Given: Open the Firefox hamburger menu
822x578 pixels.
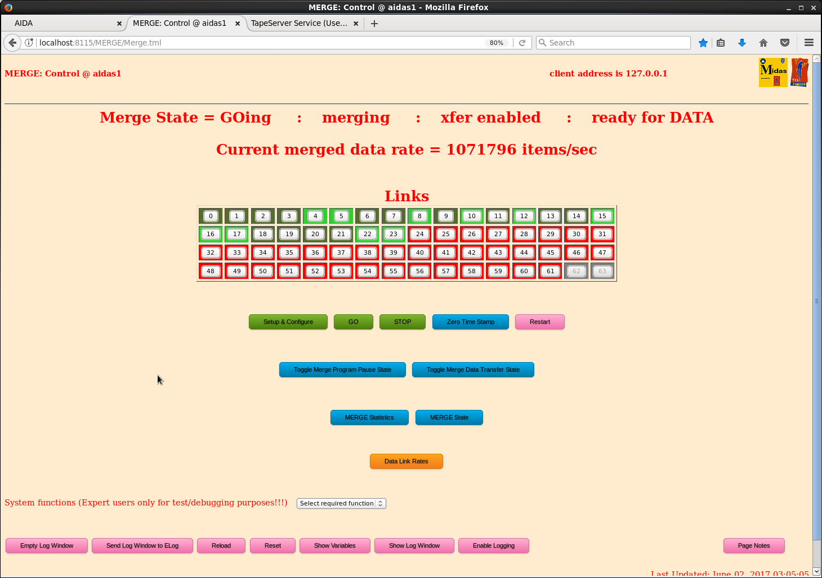Looking at the screenshot, I should 809,43.
